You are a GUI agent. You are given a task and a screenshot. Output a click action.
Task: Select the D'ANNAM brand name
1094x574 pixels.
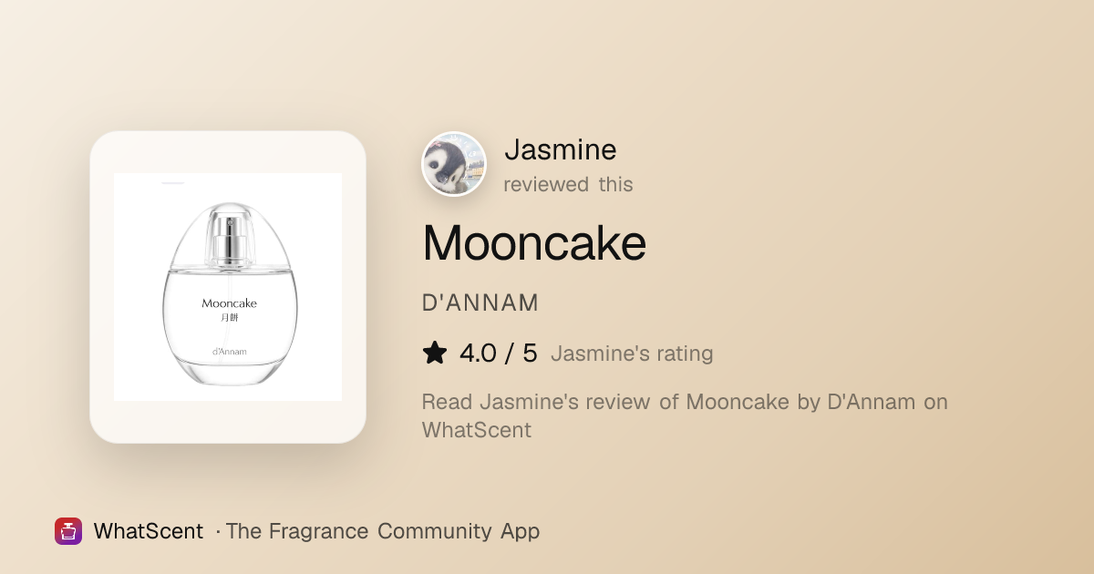point(480,302)
